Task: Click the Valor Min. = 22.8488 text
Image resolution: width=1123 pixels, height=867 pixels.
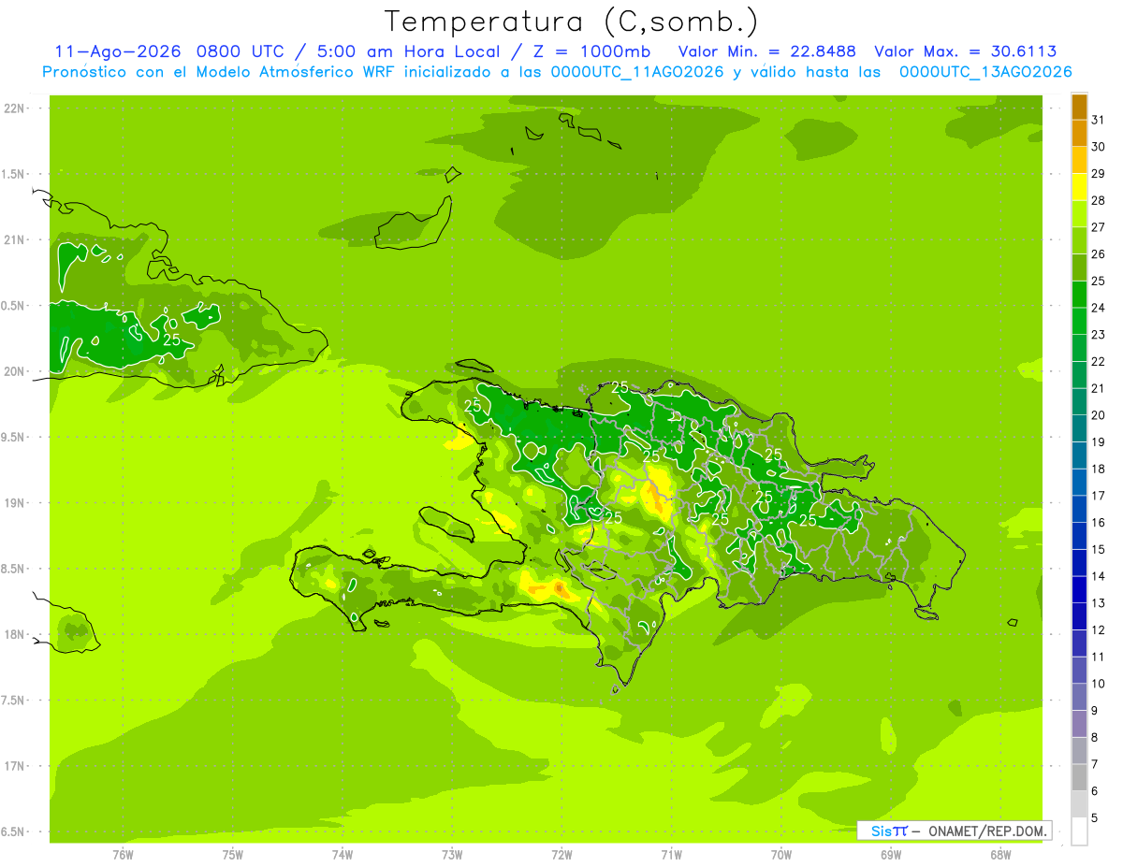Action: pos(766,51)
